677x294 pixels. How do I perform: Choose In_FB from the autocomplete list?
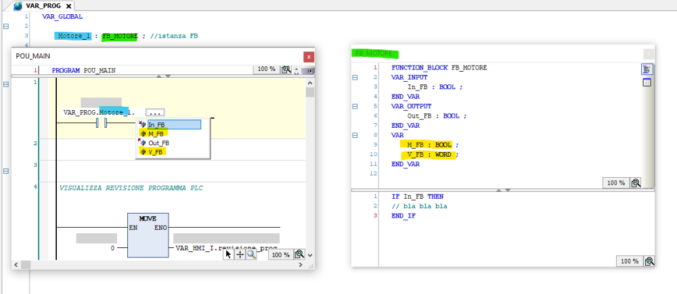(174, 124)
